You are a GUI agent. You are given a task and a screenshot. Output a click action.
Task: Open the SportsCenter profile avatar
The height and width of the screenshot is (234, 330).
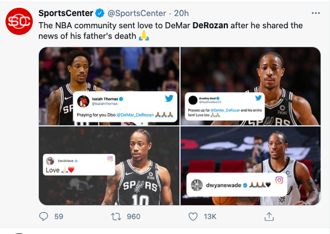click(19, 21)
